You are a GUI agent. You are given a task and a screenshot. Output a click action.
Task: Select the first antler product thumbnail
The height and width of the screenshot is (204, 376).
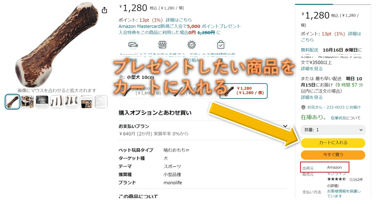(12, 101)
